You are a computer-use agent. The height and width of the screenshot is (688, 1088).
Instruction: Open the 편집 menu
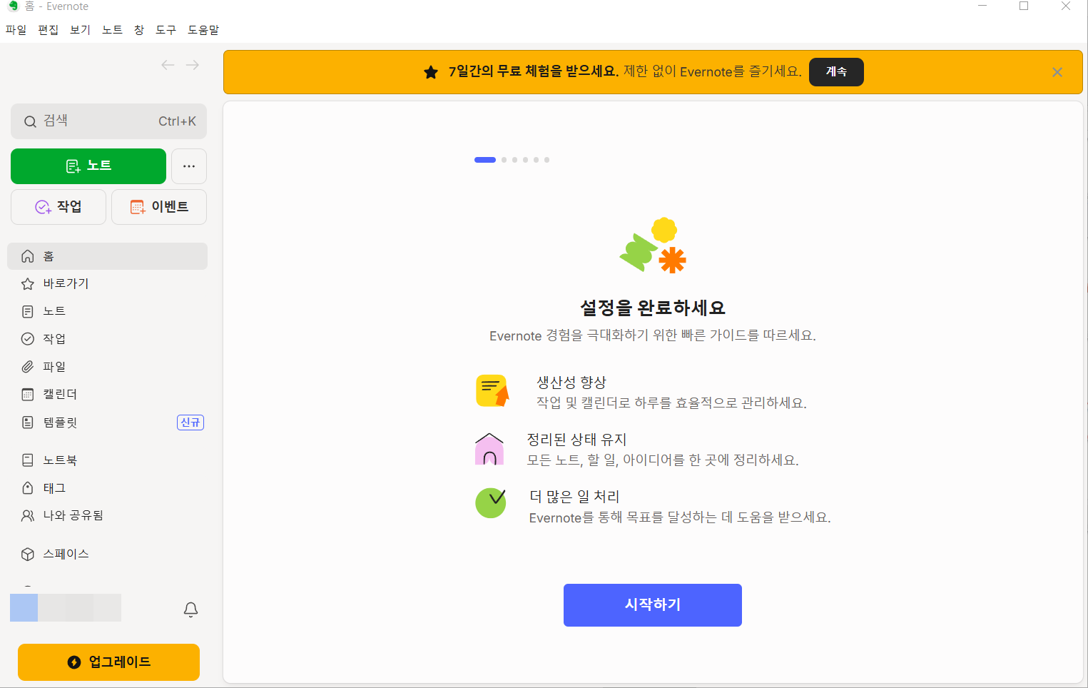[48, 30]
